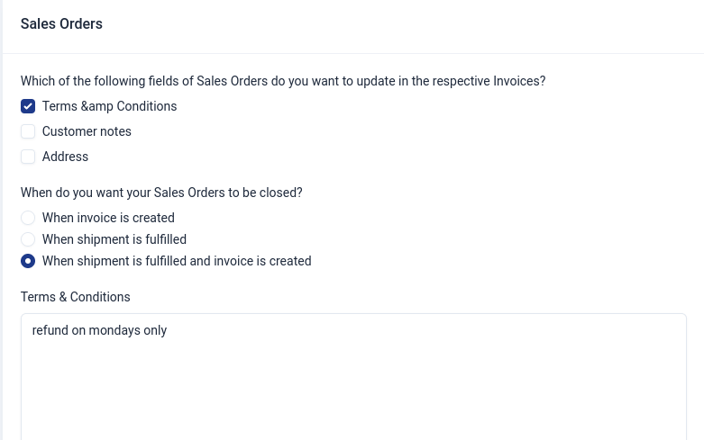The image size is (704, 440).
Task: Select the 'When invoice is created' radio button
Action: click(28, 218)
